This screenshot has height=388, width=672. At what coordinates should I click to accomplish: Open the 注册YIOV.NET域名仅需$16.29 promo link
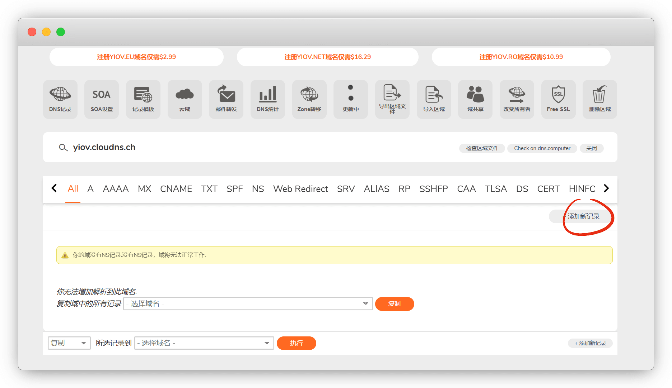pyautogui.click(x=327, y=57)
